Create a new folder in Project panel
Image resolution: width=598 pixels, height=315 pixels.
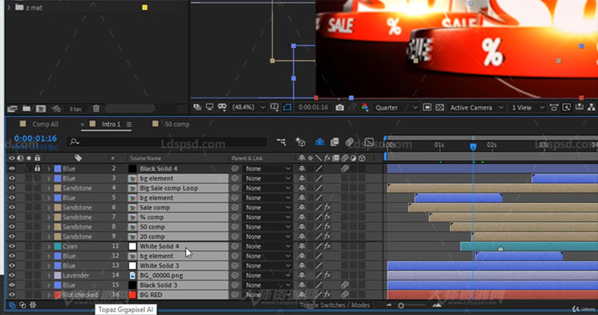(x=26, y=109)
